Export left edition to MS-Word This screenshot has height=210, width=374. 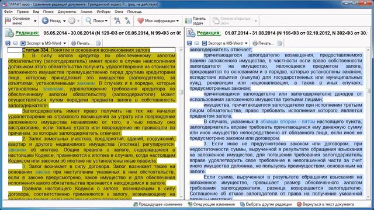pos(41,43)
